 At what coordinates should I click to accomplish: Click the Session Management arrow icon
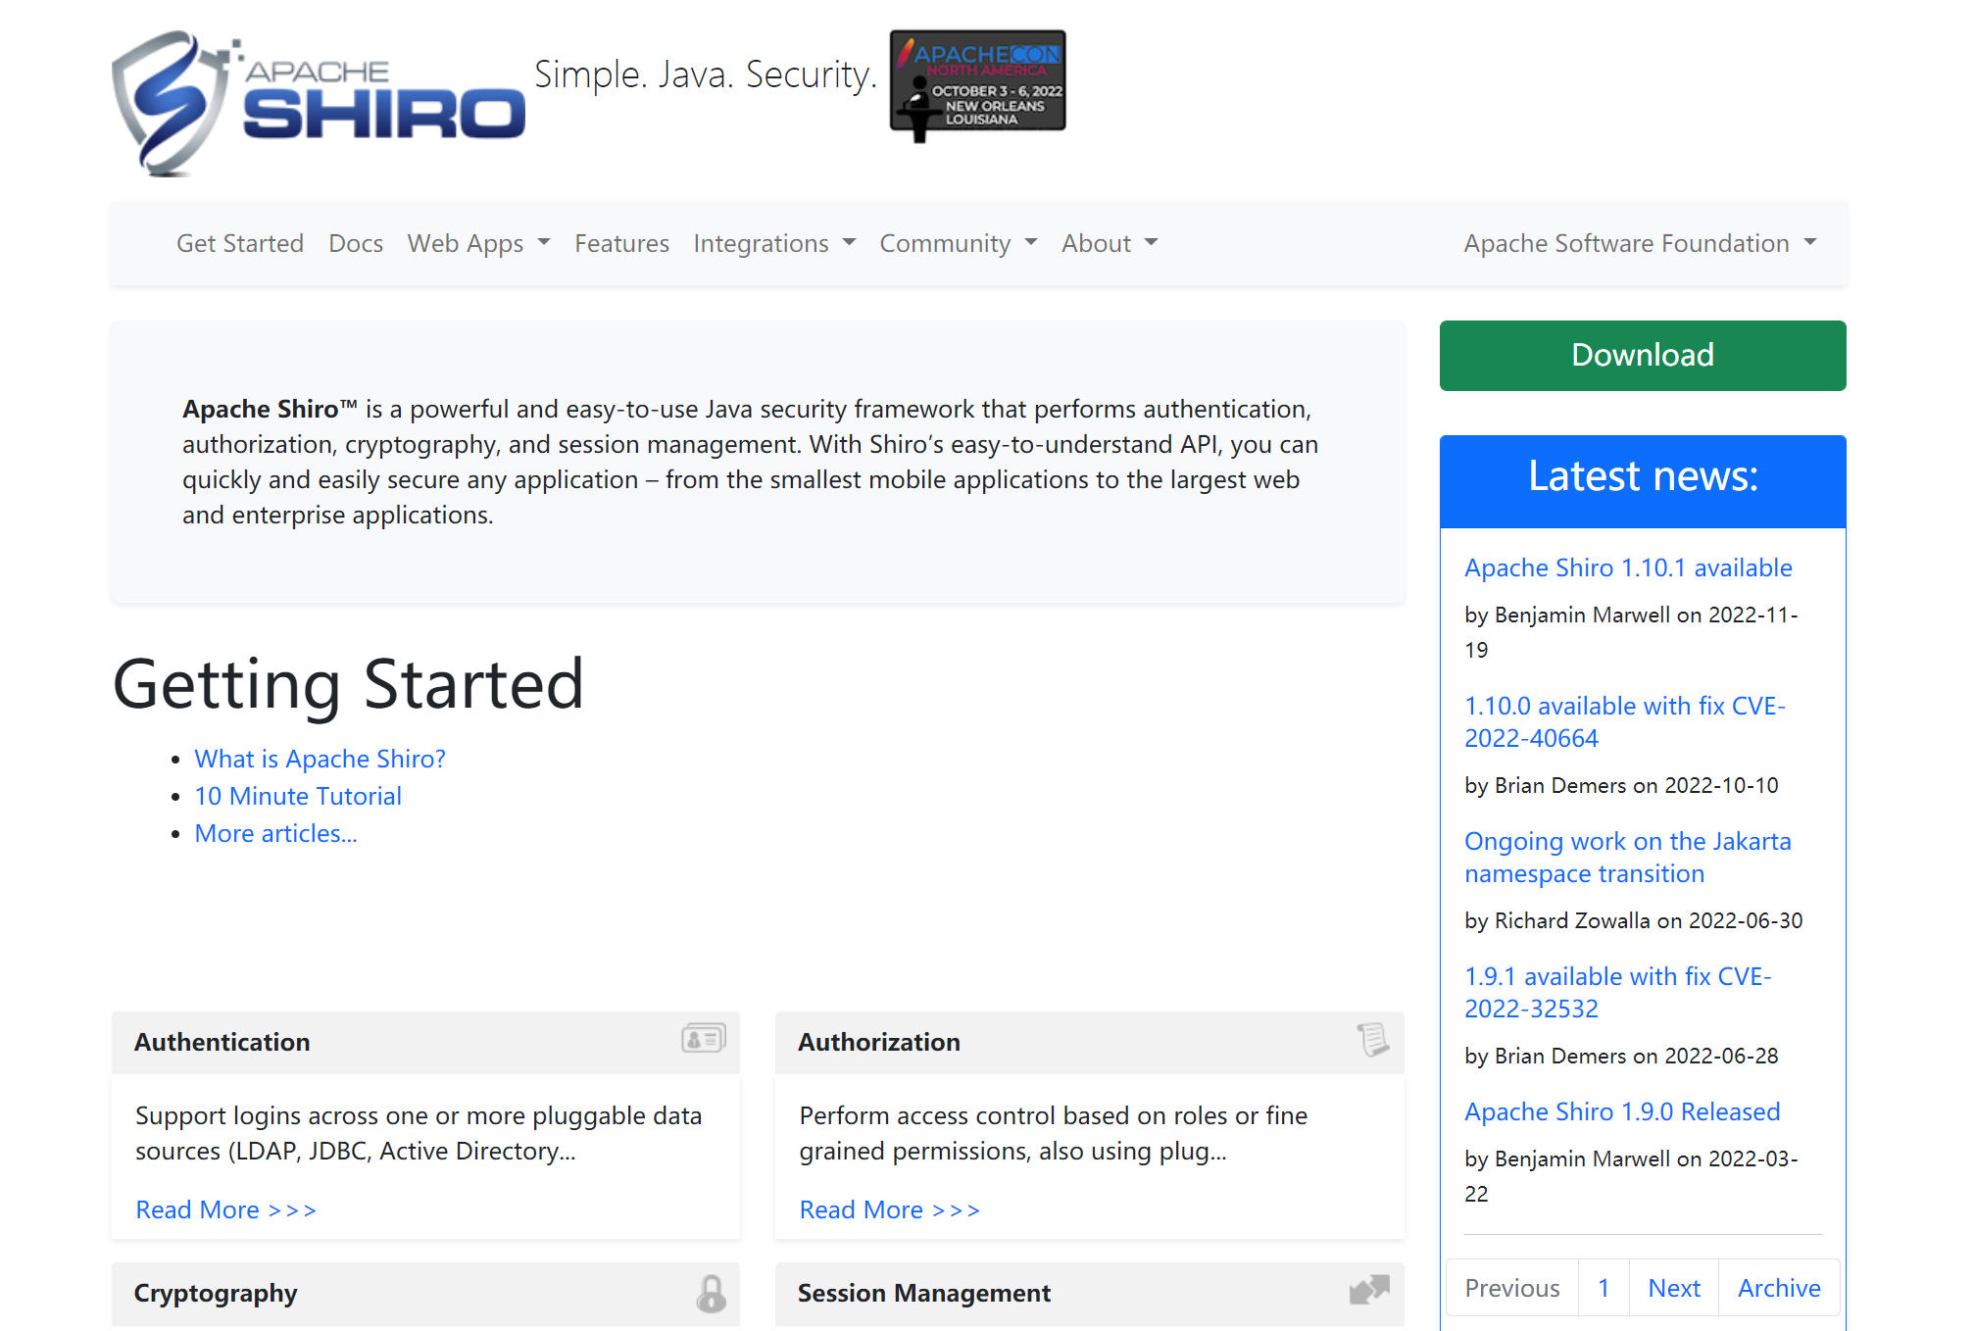pyautogui.click(x=1369, y=1290)
